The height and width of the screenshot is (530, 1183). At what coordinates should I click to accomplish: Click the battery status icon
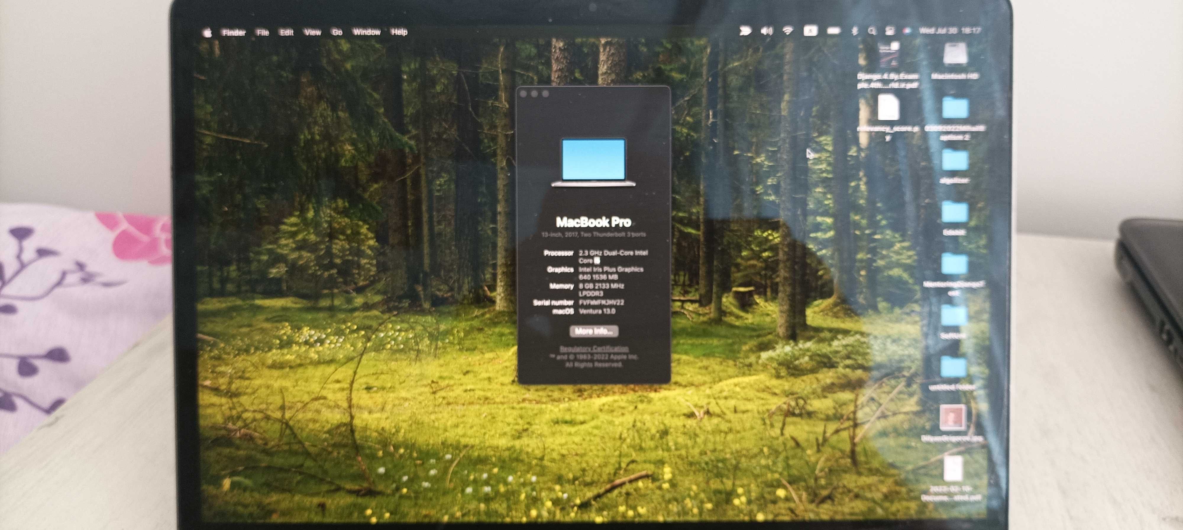click(x=833, y=31)
